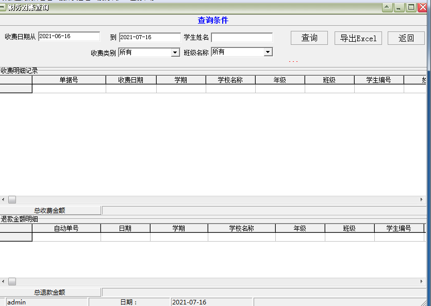This screenshot has width=431, height=306.
Task: Select the first row header in the 收费明细记录 table
Action: 16,89
